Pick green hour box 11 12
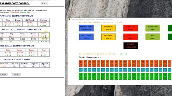 click(130, 77)
